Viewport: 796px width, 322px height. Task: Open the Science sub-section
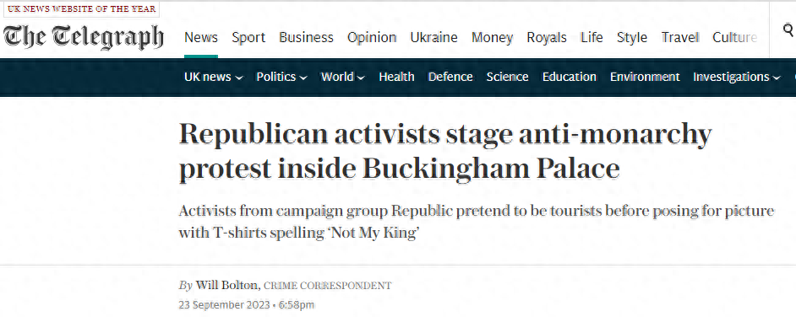(x=508, y=77)
